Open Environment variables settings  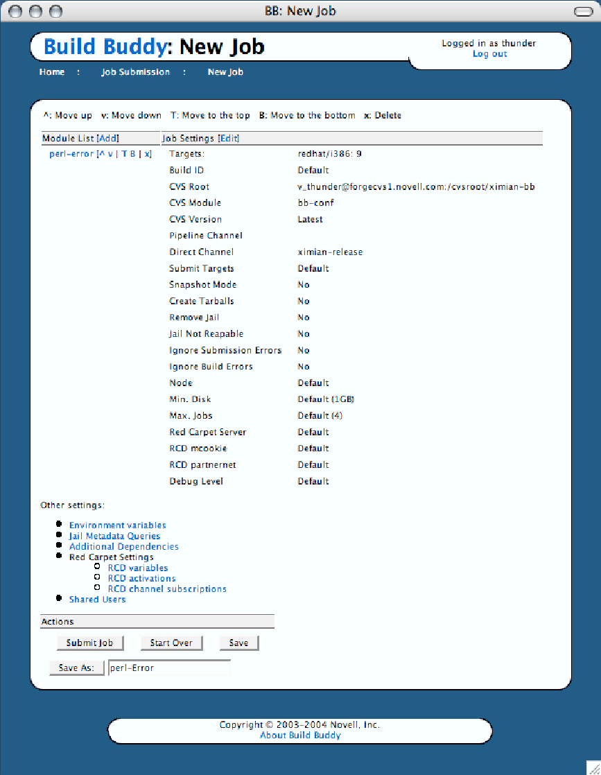tap(117, 525)
